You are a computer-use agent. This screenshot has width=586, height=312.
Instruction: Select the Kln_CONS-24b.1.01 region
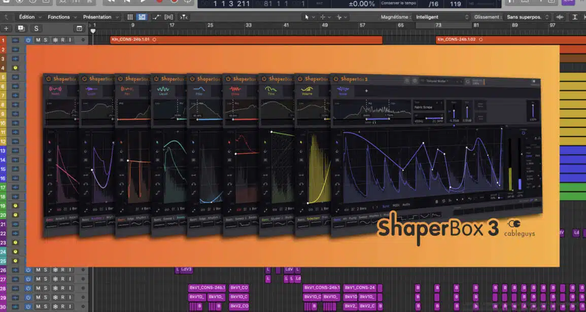pyautogui.click(x=246, y=40)
